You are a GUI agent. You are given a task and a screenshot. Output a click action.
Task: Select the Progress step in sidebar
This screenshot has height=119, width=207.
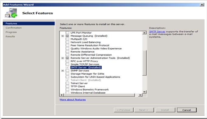click(11, 32)
